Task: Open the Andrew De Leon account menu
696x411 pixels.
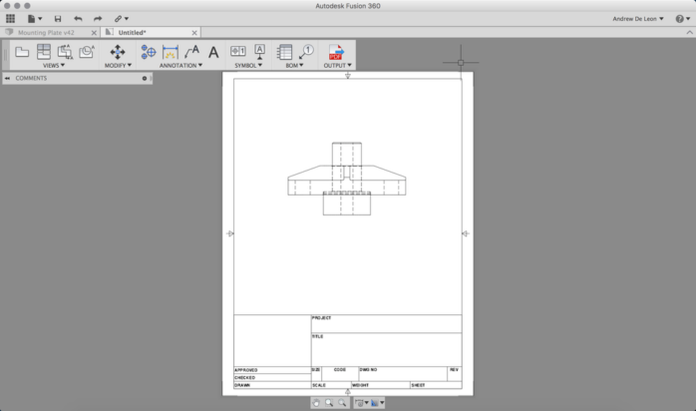Action: (x=638, y=18)
